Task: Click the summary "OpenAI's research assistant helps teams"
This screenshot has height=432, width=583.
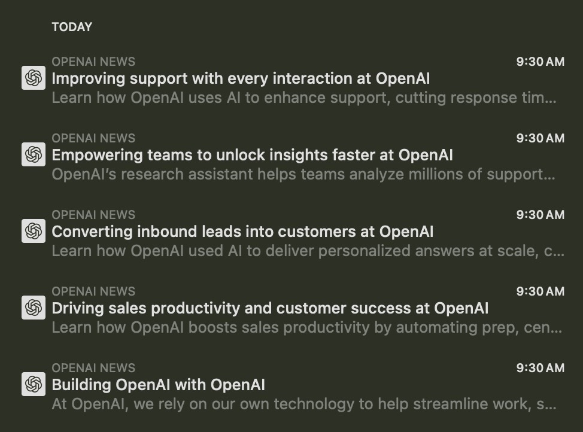Action: [303, 174]
